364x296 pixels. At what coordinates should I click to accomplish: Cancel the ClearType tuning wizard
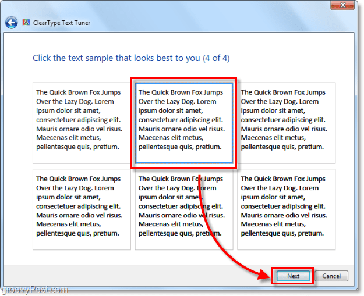click(331, 276)
